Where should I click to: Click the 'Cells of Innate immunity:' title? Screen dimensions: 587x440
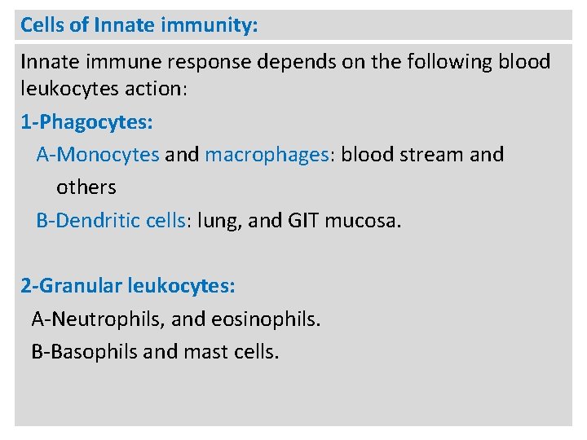[139, 25]
